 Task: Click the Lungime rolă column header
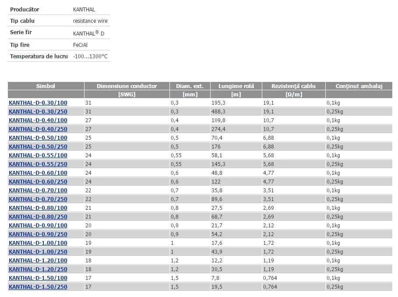coord(236,86)
